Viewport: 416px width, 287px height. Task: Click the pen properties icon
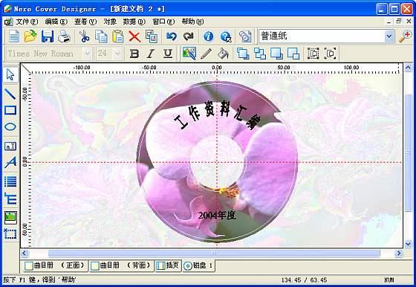tap(207, 54)
